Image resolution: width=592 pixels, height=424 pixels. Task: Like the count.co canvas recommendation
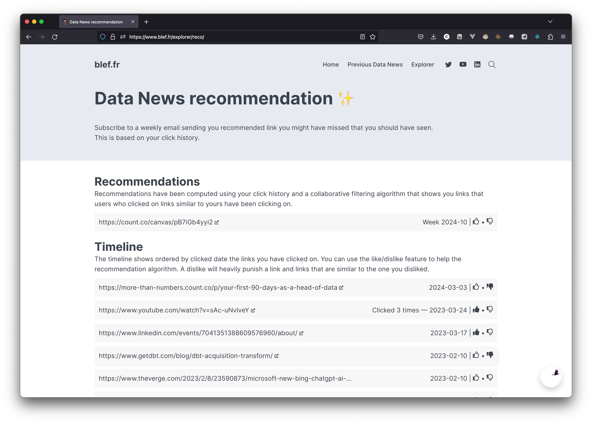476,222
